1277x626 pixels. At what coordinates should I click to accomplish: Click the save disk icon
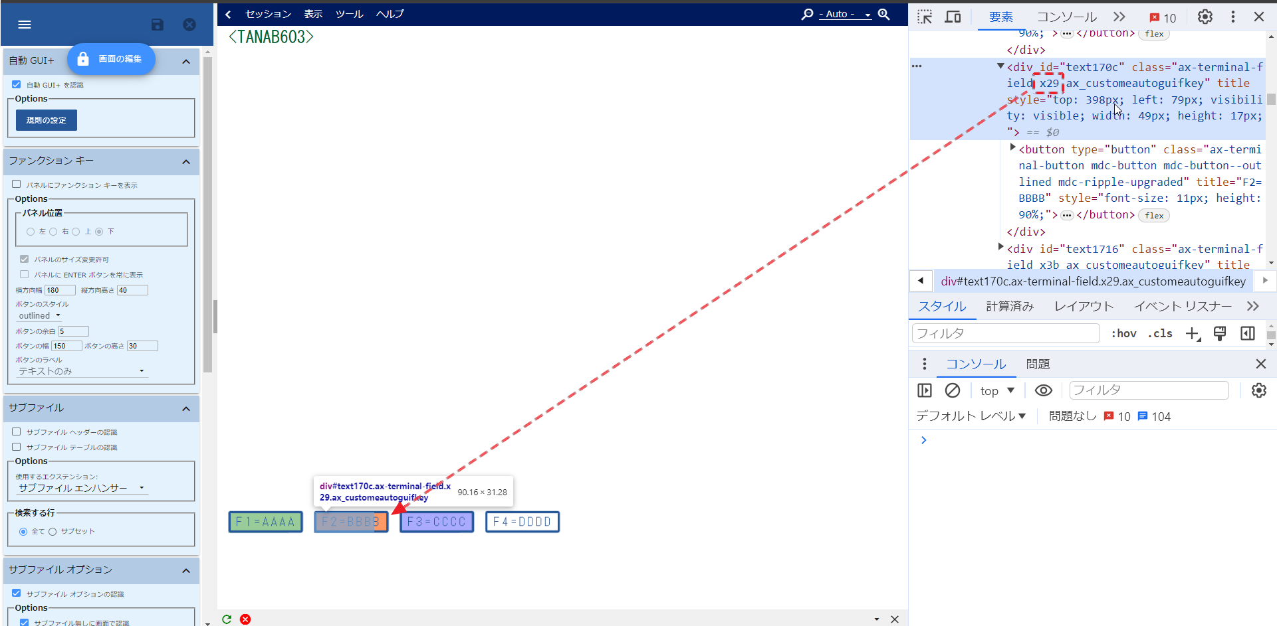[x=158, y=25]
